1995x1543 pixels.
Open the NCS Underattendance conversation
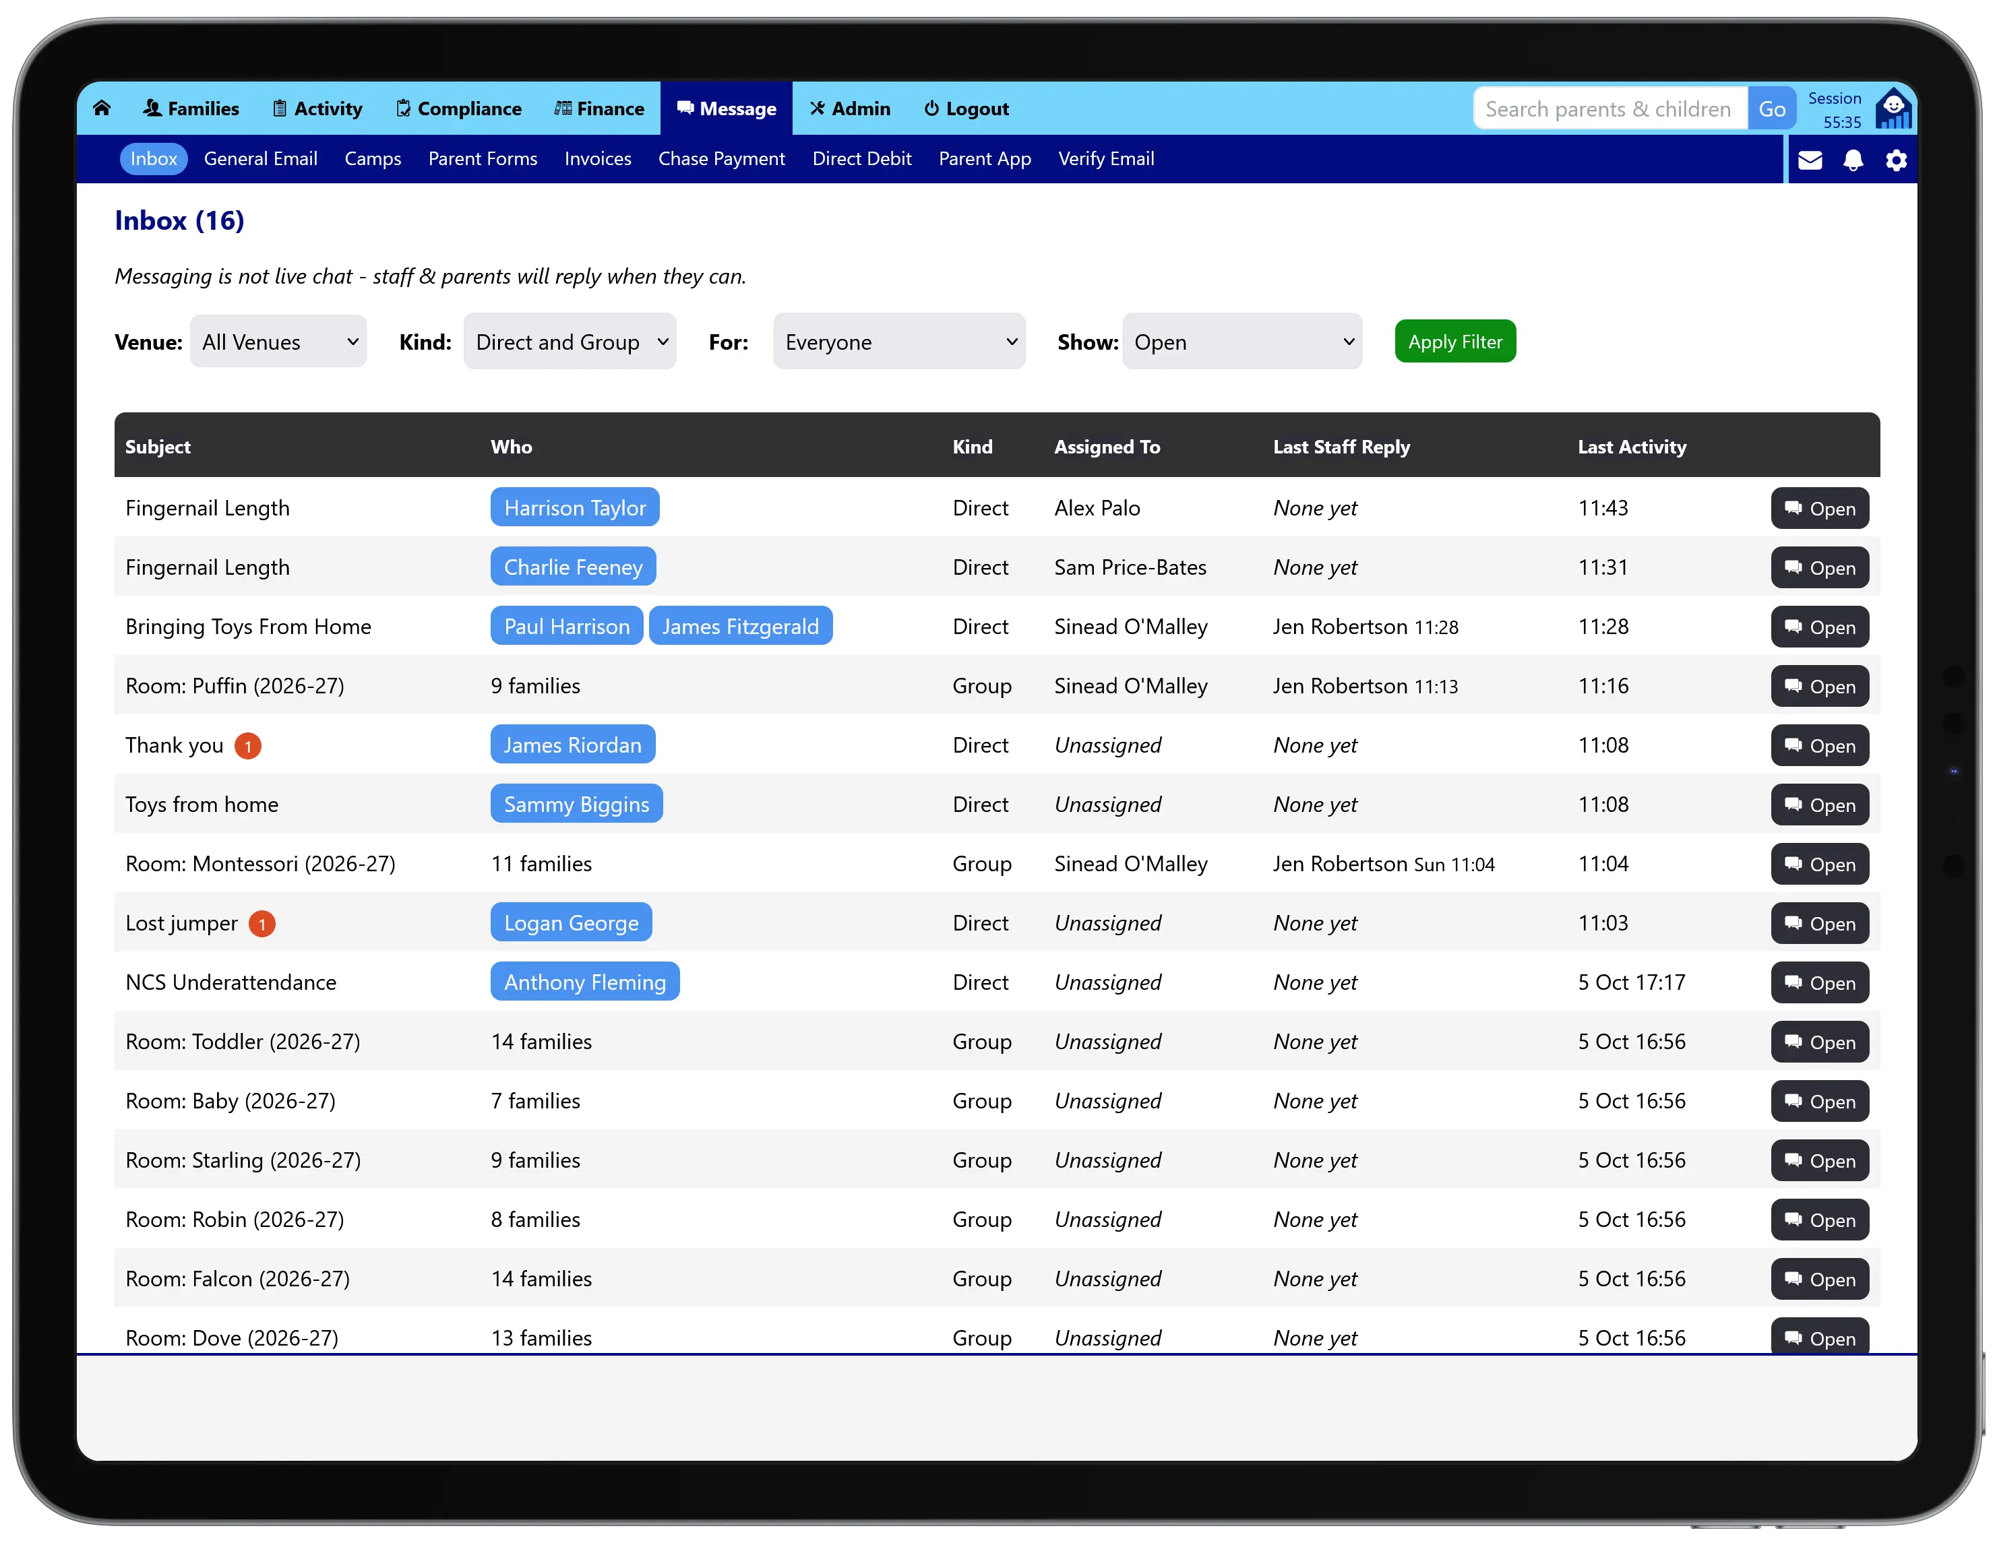1820,983
